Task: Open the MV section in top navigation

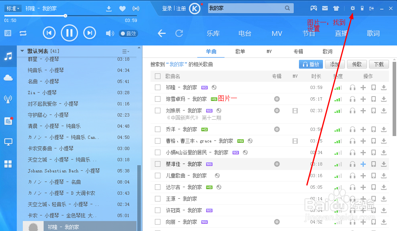Action: pyautogui.click(x=277, y=34)
